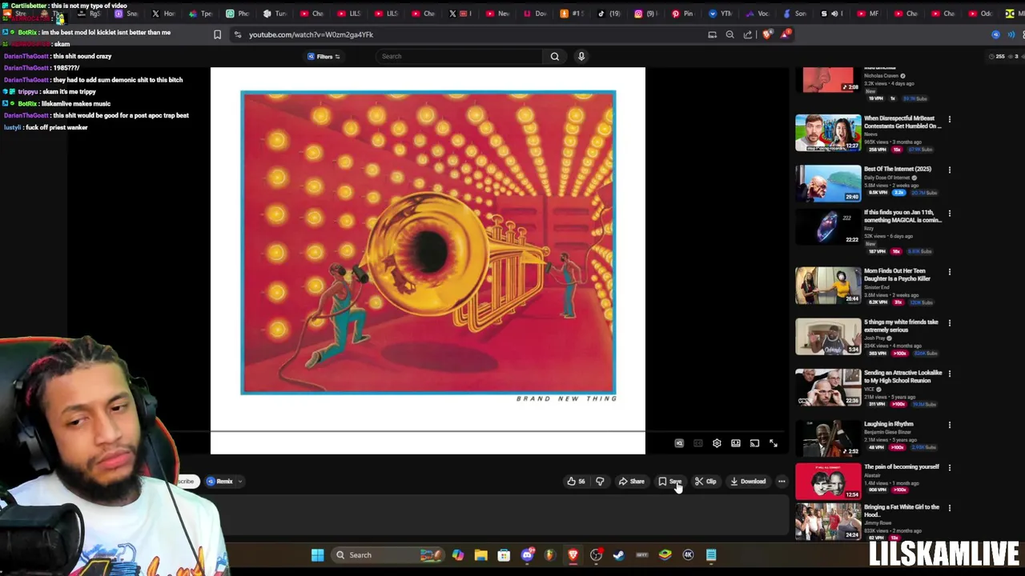Submit search with magnifier icon
This screenshot has width=1025, height=576.
coord(554,56)
